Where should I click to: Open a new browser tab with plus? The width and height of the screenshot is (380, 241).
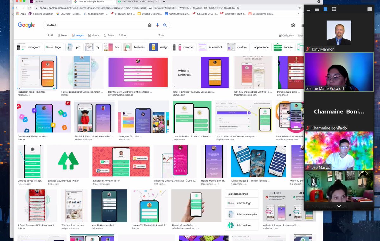coord(164,2)
